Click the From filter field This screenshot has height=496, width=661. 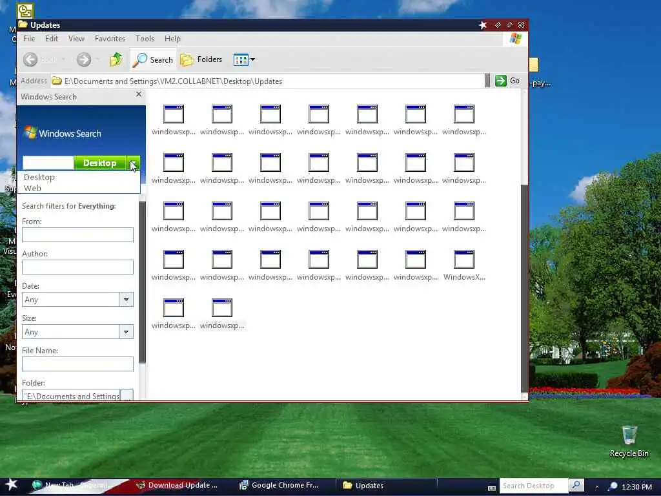tap(77, 235)
